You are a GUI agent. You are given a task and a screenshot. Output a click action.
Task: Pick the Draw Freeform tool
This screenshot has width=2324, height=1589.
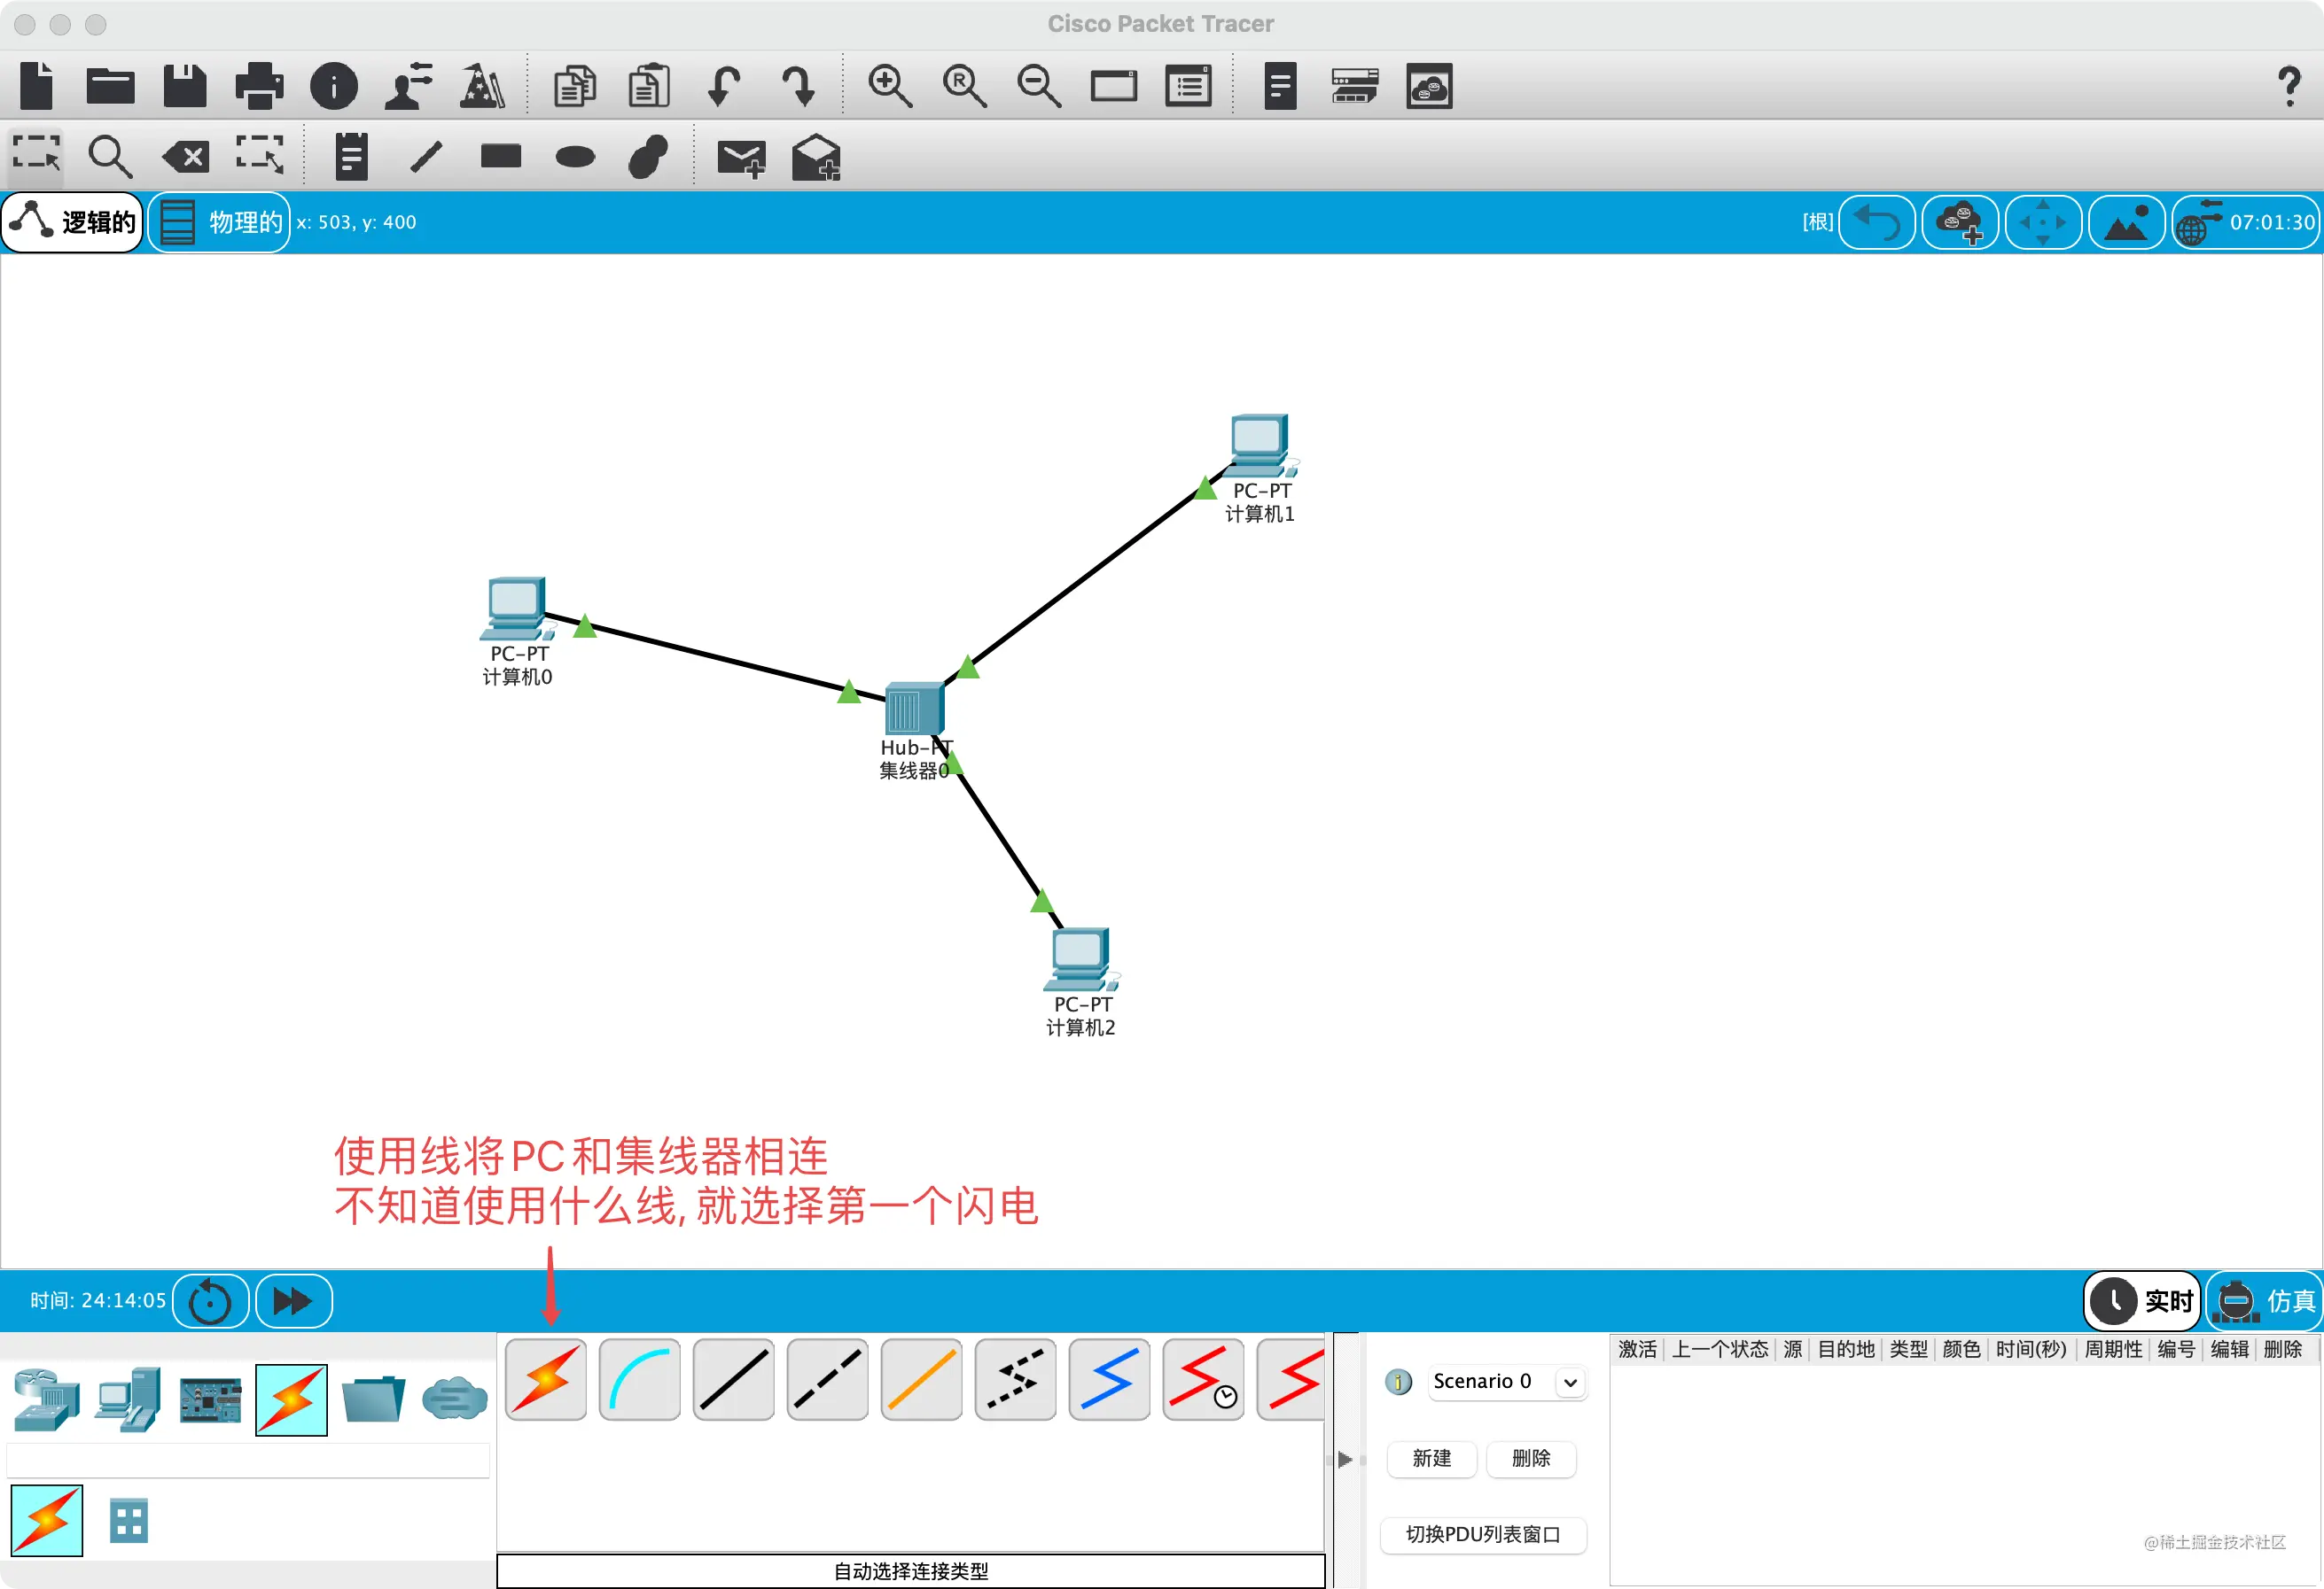click(649, 156)
